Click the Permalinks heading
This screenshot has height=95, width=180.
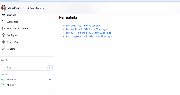(x=68, y=17)
